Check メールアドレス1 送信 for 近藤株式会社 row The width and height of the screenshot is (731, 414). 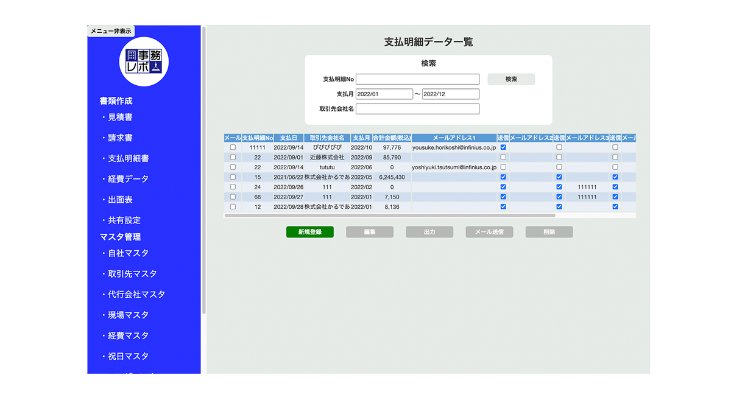point(503,157)
